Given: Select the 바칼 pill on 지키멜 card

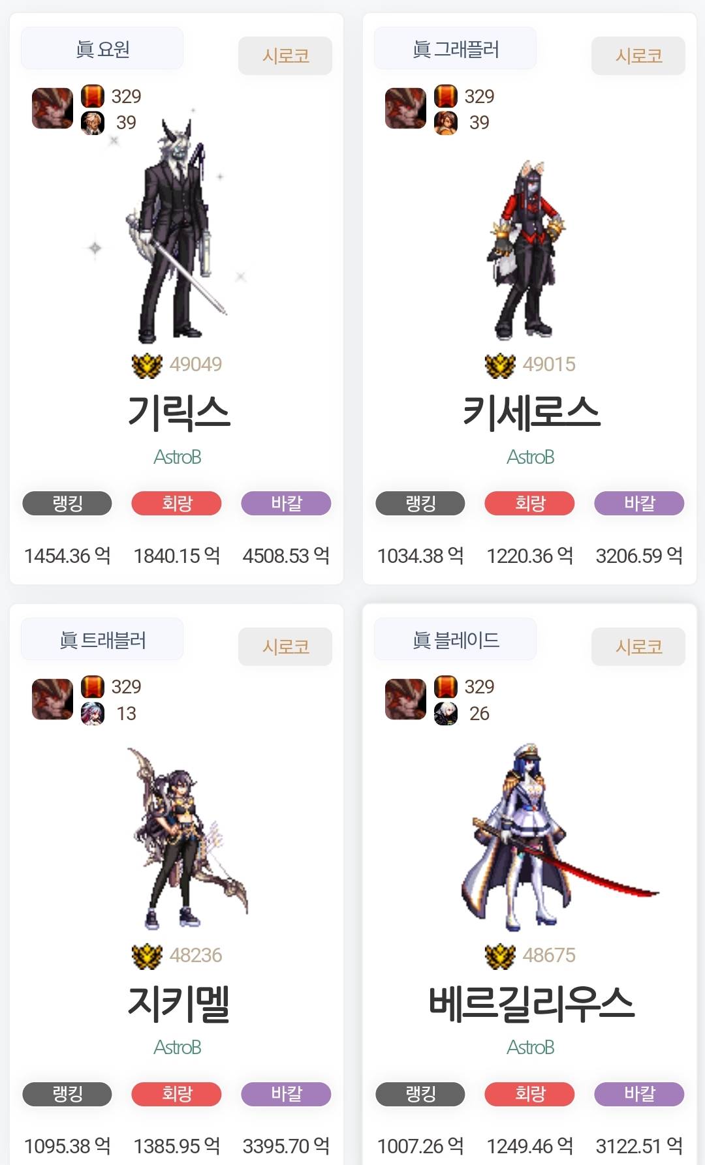Looking at the screenshot, I should point(286,1094).
